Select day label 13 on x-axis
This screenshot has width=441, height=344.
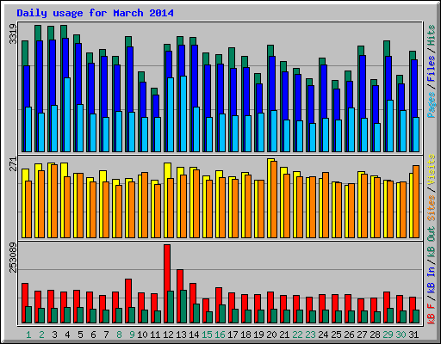pos(181,335)
